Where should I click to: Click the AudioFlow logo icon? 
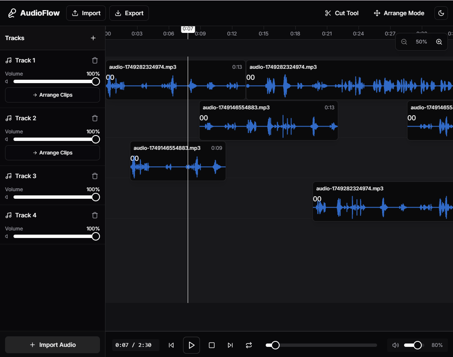pyautogui.click(x=12, y=13)
